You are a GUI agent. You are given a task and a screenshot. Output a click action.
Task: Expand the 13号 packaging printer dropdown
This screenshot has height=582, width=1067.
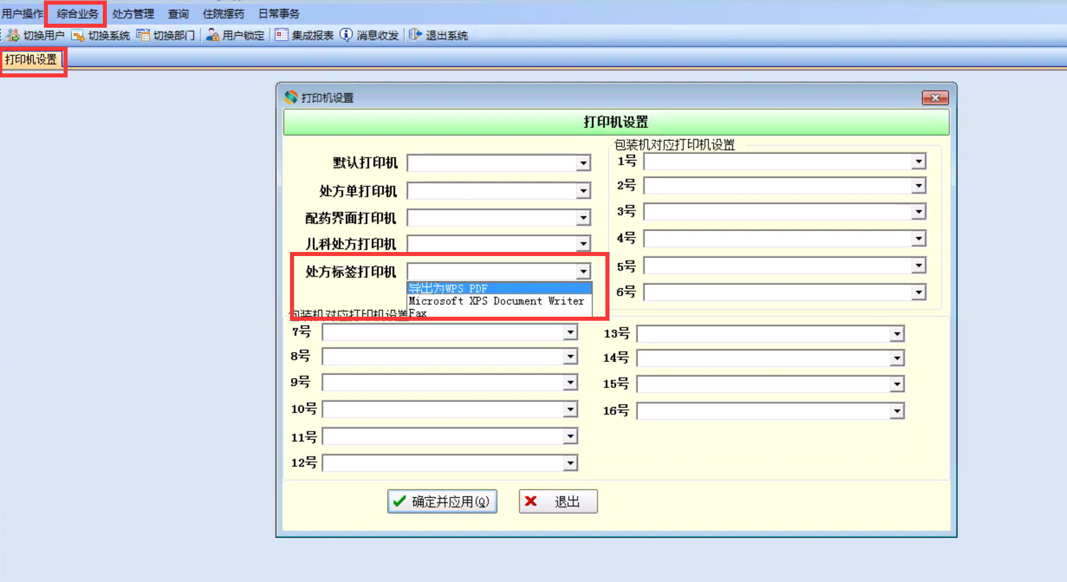[897, 334]
